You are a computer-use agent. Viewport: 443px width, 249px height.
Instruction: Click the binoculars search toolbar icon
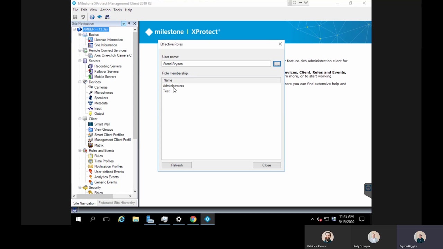(x=107, y=17)
